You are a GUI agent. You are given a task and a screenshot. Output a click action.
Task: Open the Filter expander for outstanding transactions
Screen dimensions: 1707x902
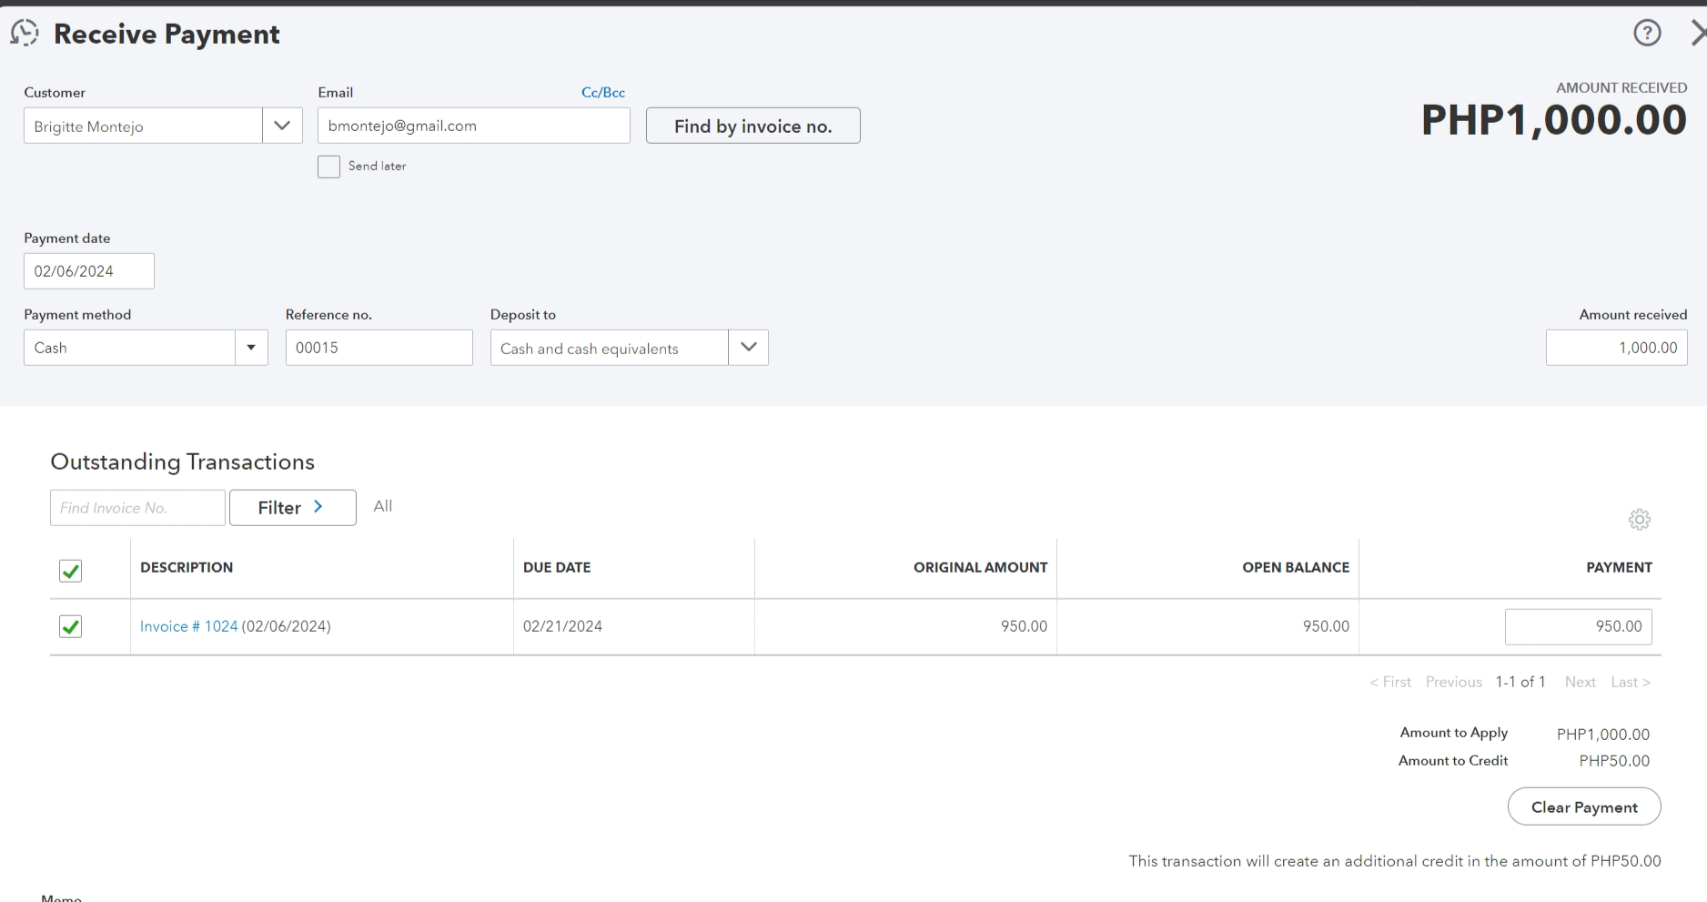click(x=292, y=507)
